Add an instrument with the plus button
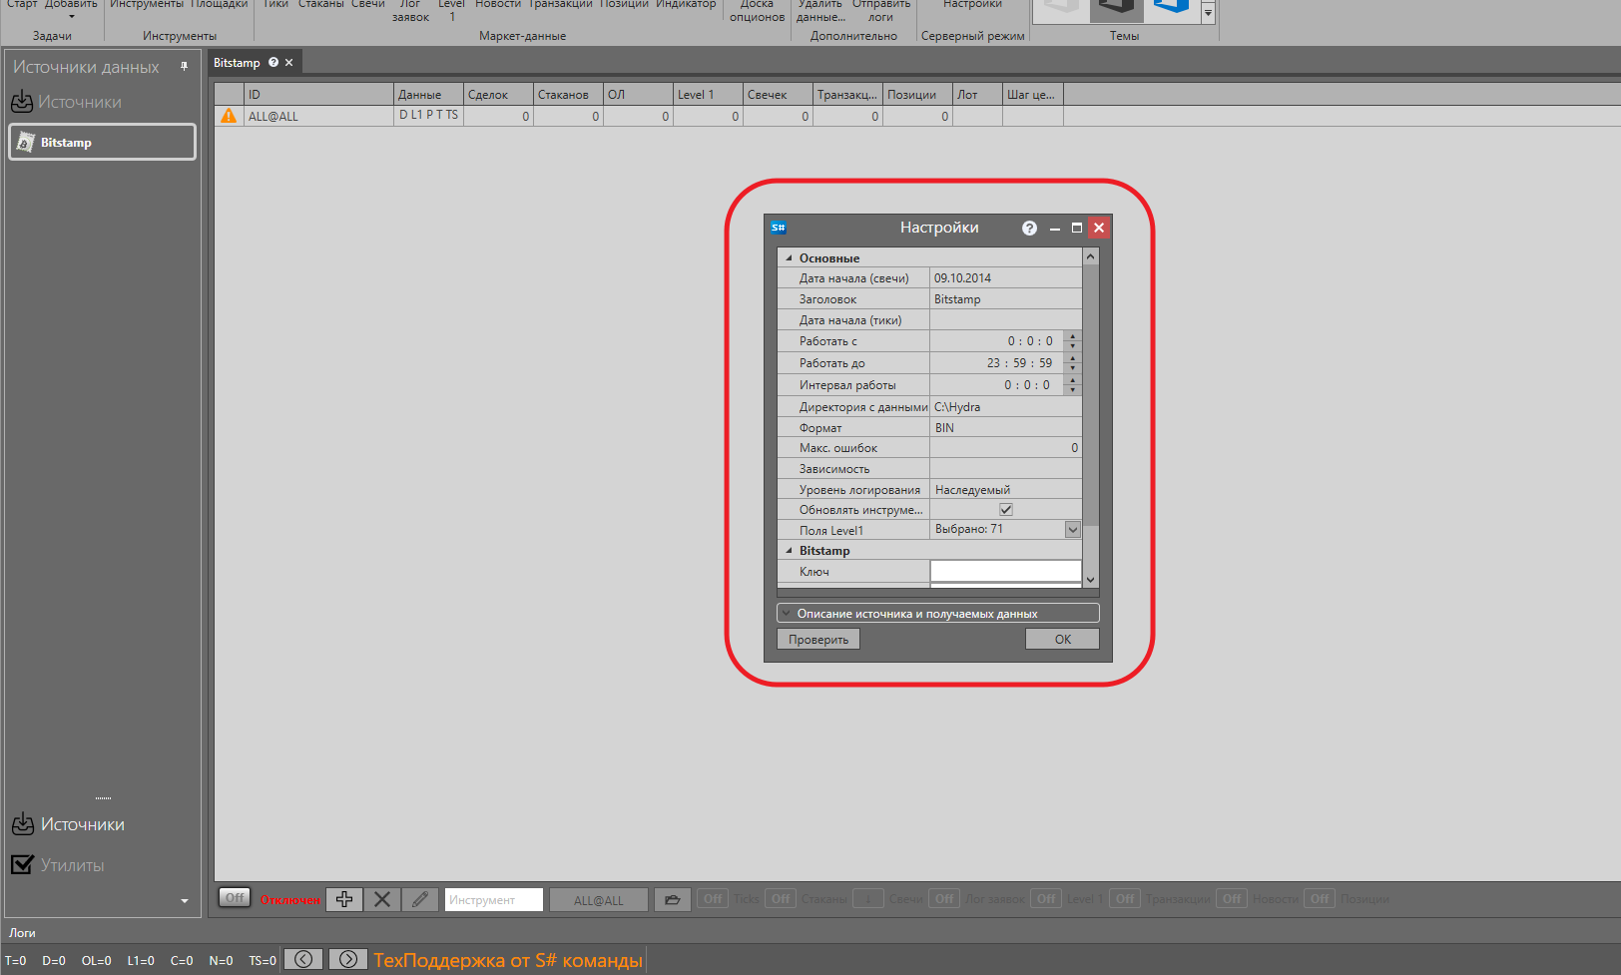1621x975 pixels. coord(344,899)
